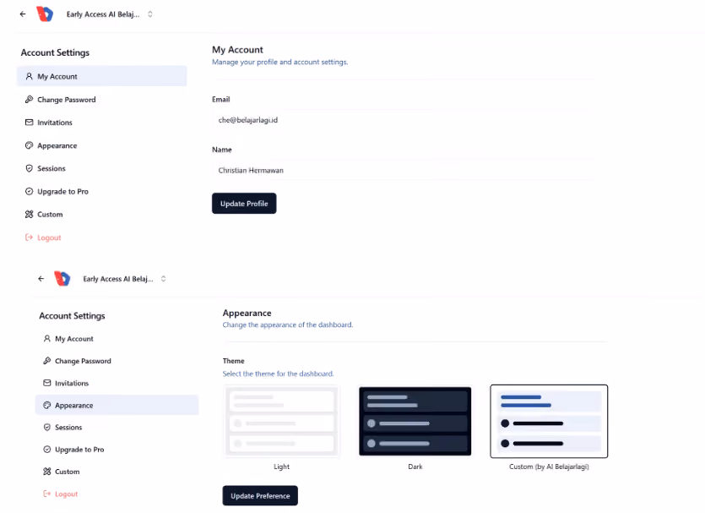Click the Light theme caption text

tap(281, 467)
